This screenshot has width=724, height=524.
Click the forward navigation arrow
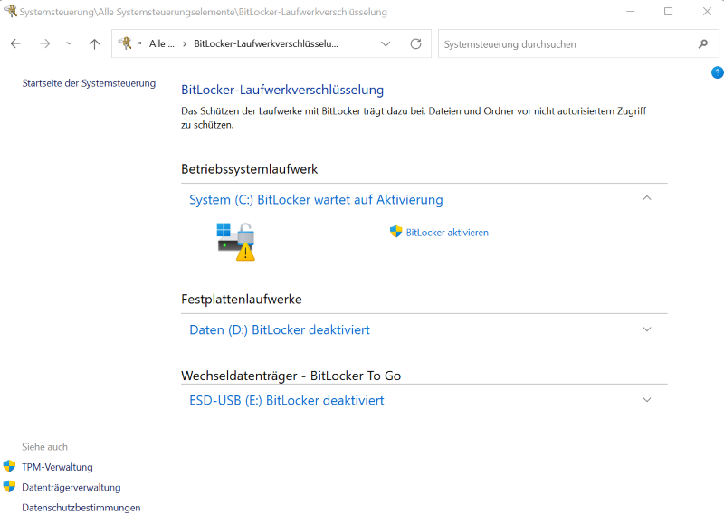tap(44, 43)
